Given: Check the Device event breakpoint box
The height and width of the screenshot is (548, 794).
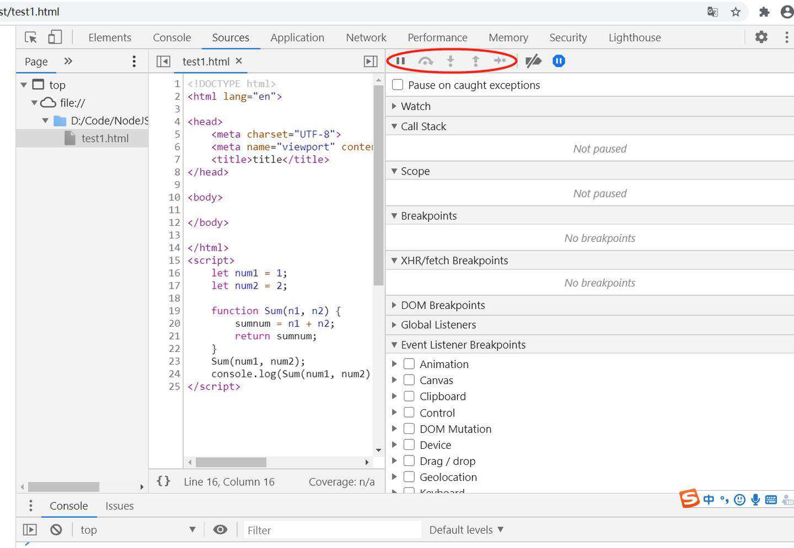Looking at the screenshot, I should [409, 444].
